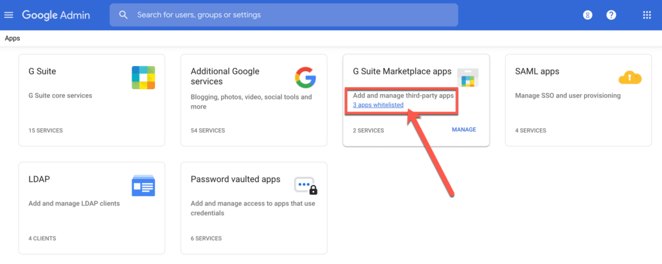Click the Google Admin logo
This screenshot has width=662, height=264.
point(56,15)
